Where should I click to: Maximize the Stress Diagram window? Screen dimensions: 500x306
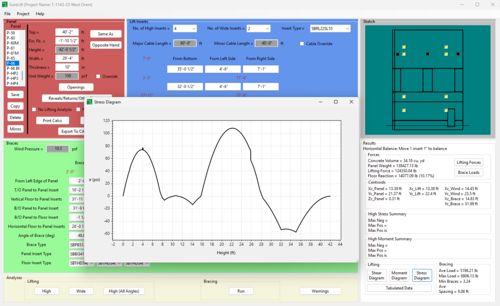335,102
